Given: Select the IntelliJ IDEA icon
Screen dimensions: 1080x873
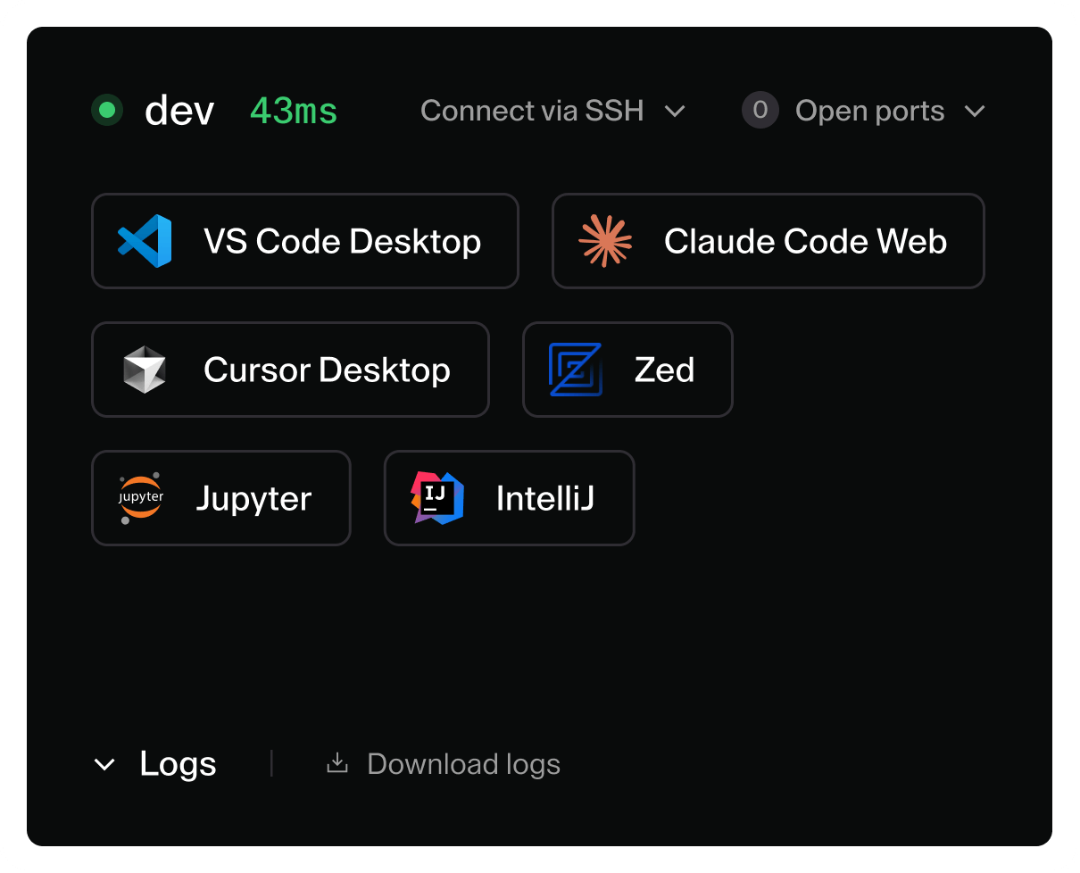Looking at the screenshot, I should 439,498.
